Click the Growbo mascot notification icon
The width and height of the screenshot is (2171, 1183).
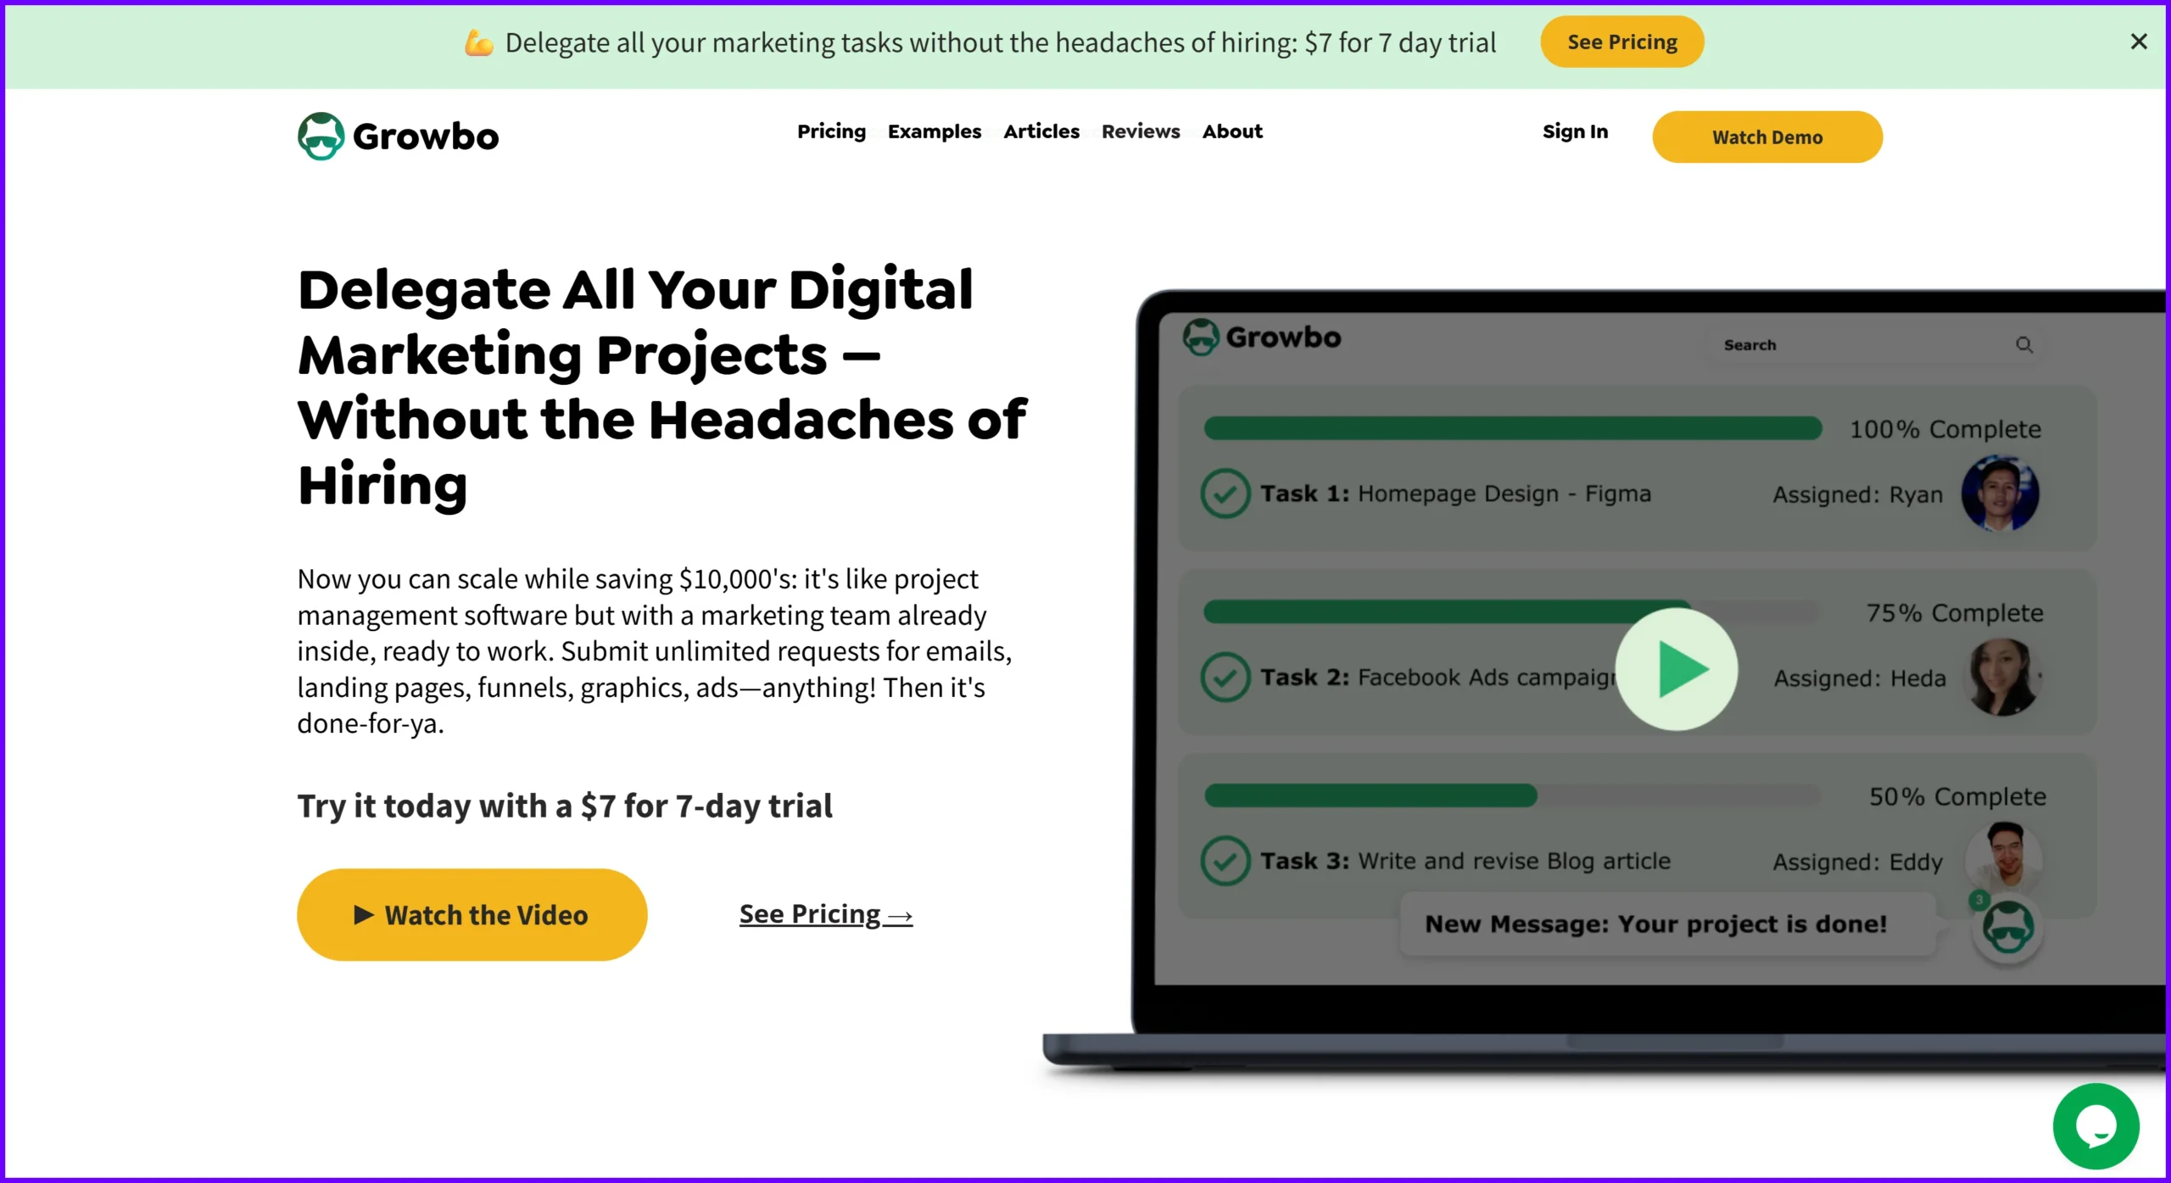coord(2006,927)
